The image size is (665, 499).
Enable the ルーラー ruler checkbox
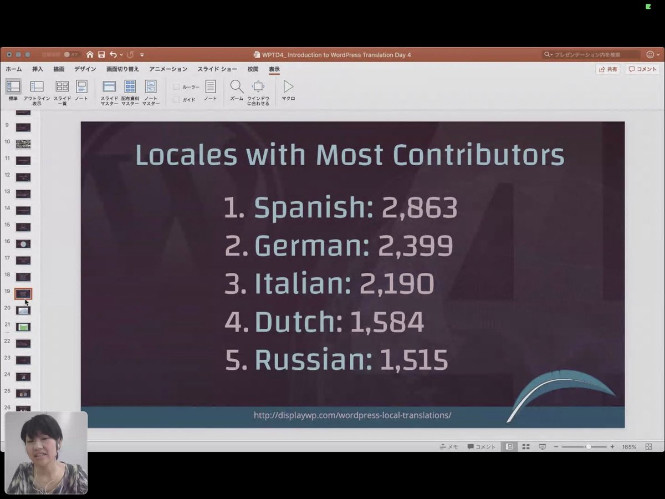tap(176, 87)
